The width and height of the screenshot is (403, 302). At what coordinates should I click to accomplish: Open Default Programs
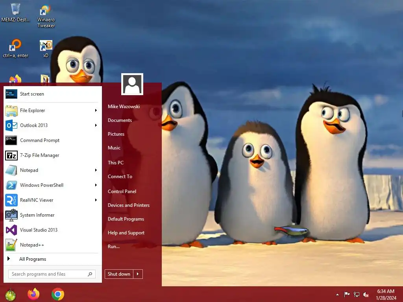126,219
